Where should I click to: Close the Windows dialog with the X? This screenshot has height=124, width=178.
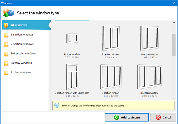174,3
